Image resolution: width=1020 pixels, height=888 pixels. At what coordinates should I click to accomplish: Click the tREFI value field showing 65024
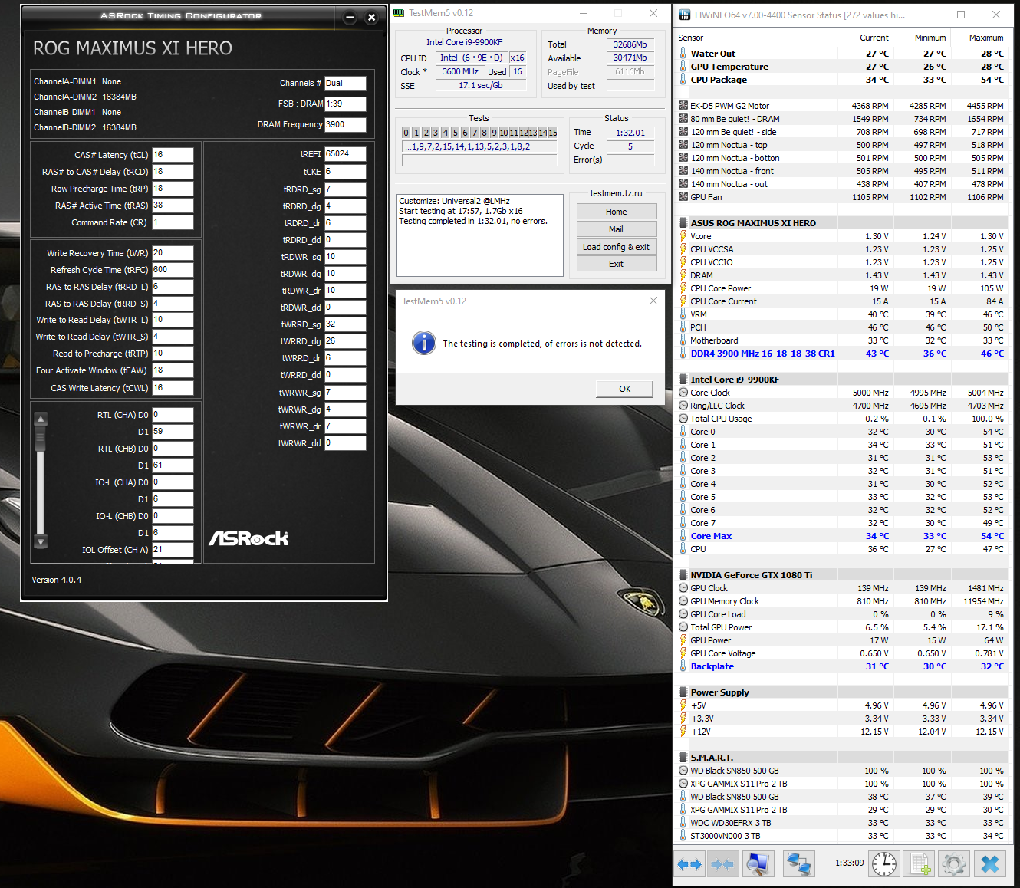(x=345, y=154)
